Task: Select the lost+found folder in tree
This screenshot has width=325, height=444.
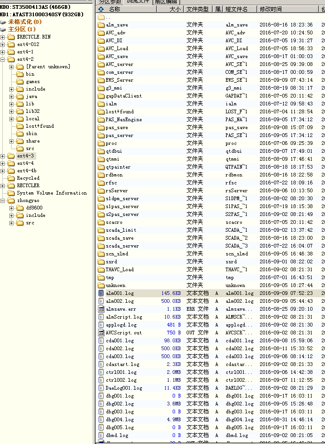Action: pos(39,126)
